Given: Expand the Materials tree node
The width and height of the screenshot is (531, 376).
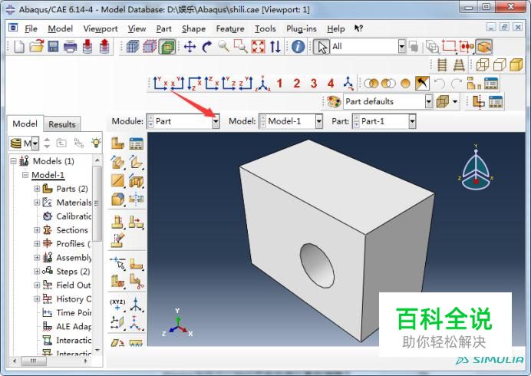Looking at the screenshot, I should pos(37,203).
